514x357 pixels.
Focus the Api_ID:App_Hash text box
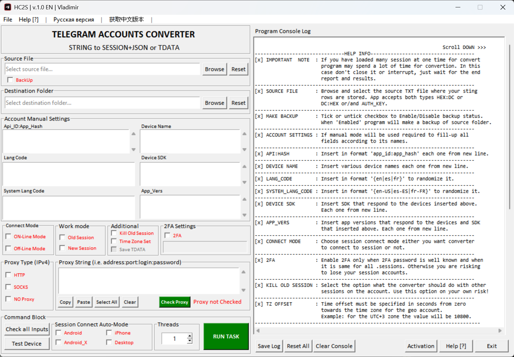[66, 142]
